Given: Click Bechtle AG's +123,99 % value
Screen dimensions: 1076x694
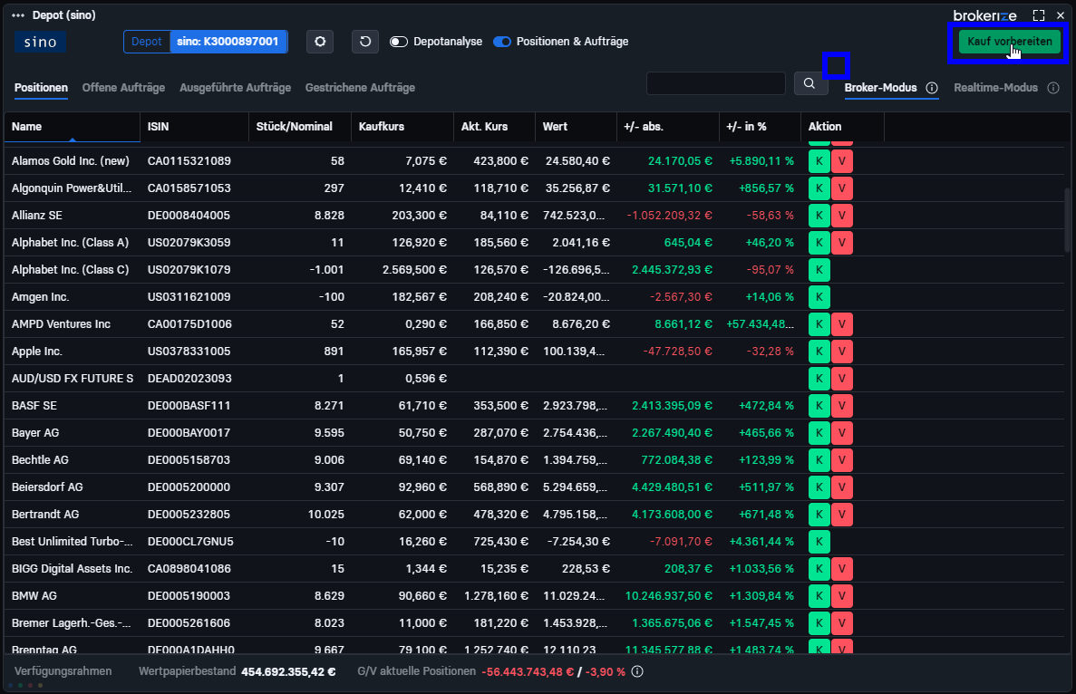Looking at the screenshot, I should pos(766,460).
